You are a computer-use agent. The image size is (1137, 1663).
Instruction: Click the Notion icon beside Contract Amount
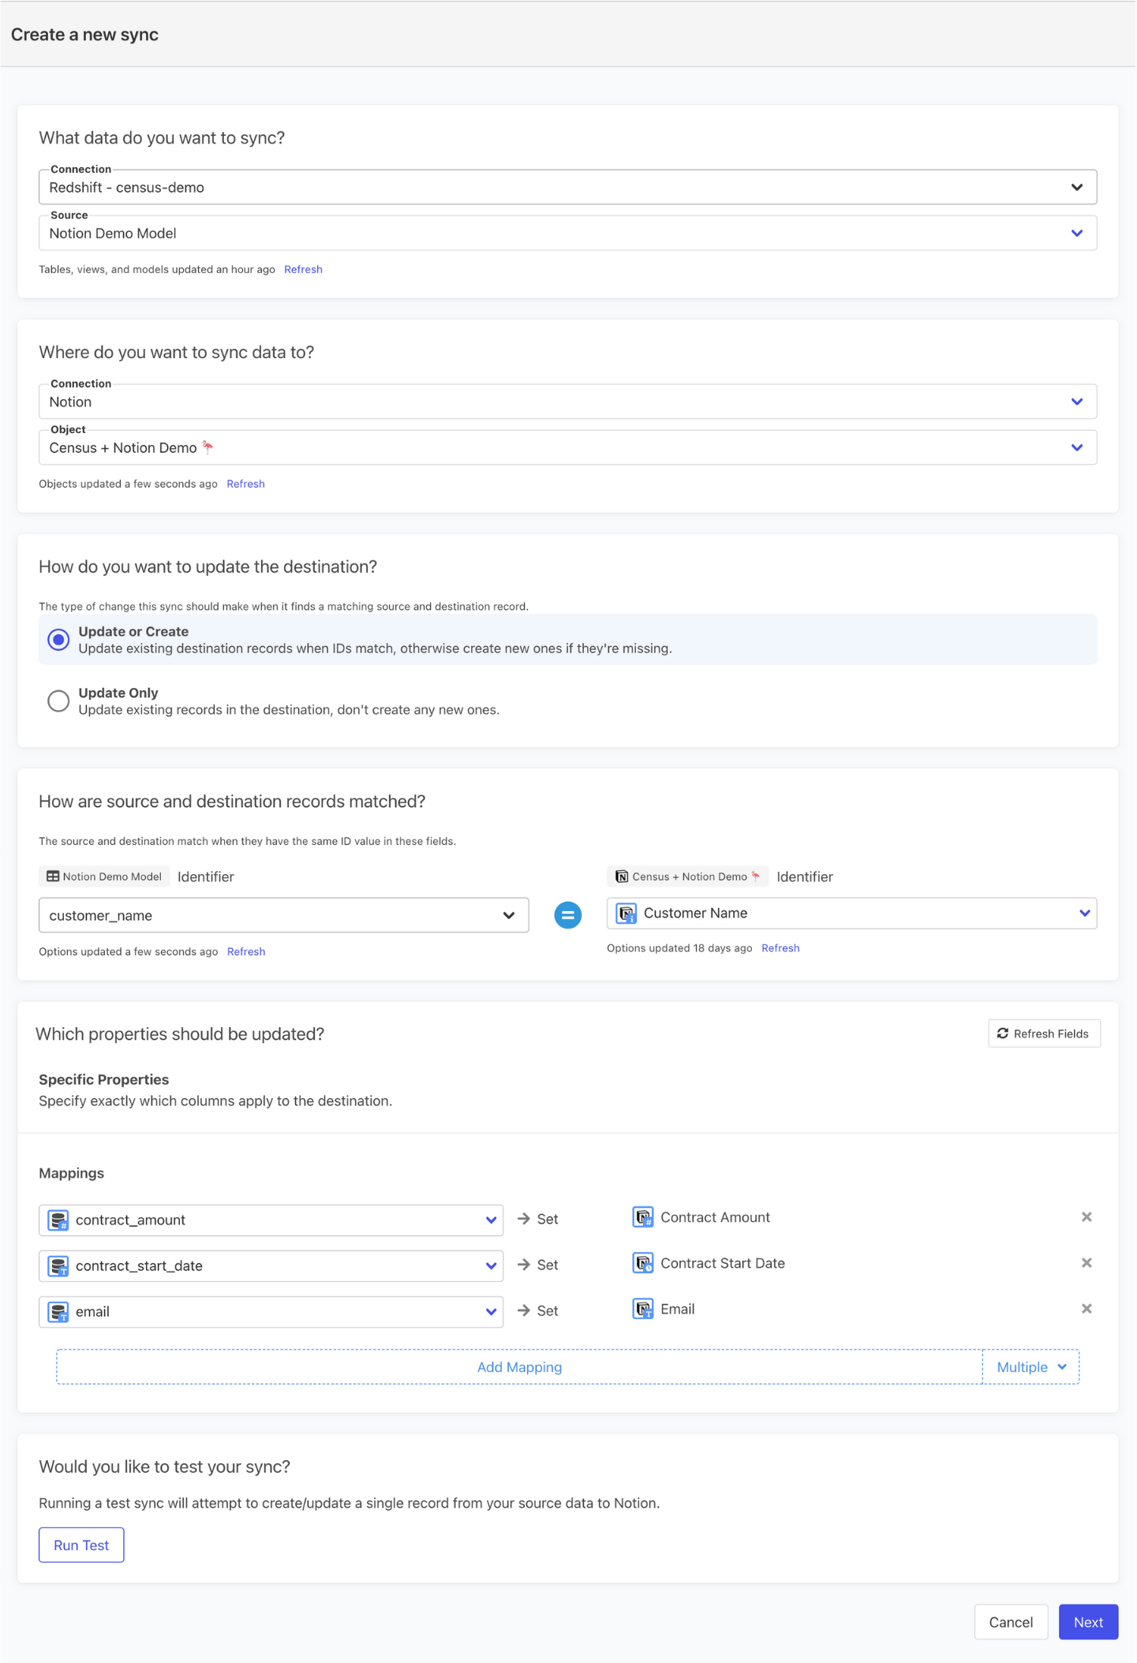[x=643, y=1218]
